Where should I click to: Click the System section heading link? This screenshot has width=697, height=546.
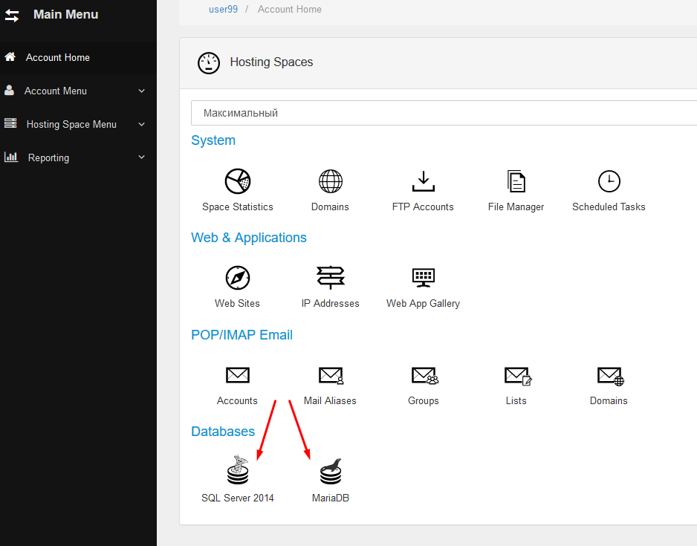coord(213,140)
